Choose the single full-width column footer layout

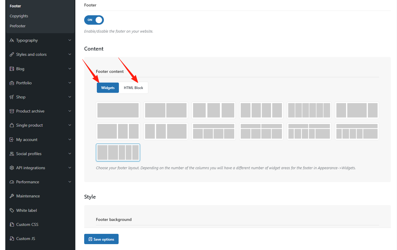click(x=118, y=110)
